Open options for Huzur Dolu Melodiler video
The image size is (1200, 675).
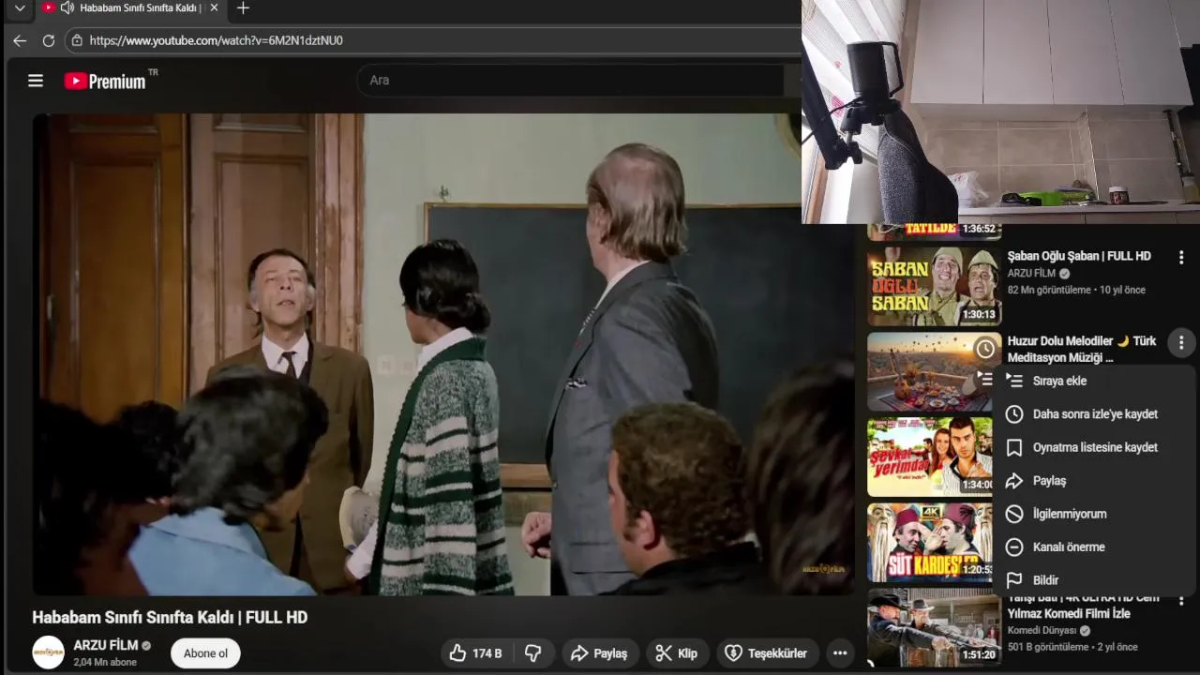[1181, 343]
